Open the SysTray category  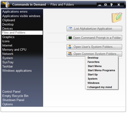coord(8,62)
